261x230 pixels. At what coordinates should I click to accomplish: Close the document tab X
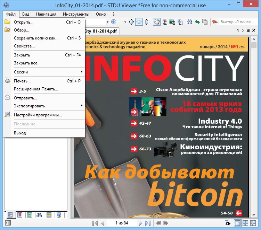[254, 30]
